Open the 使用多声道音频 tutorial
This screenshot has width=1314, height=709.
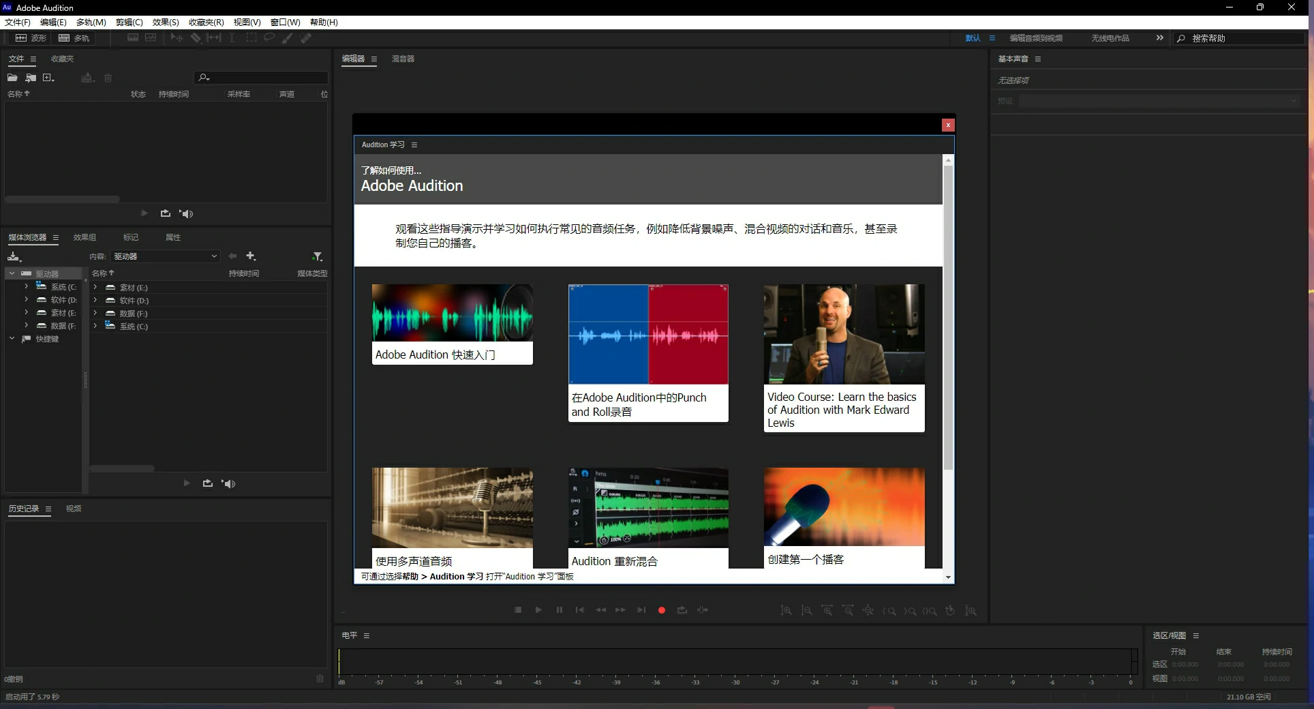(x=452, y=517)
